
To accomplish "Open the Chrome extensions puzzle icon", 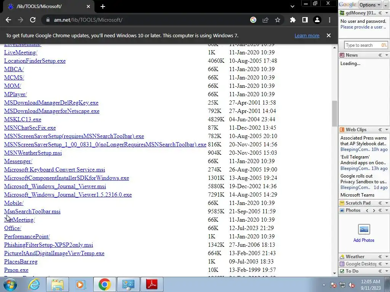I will (293, 20).
